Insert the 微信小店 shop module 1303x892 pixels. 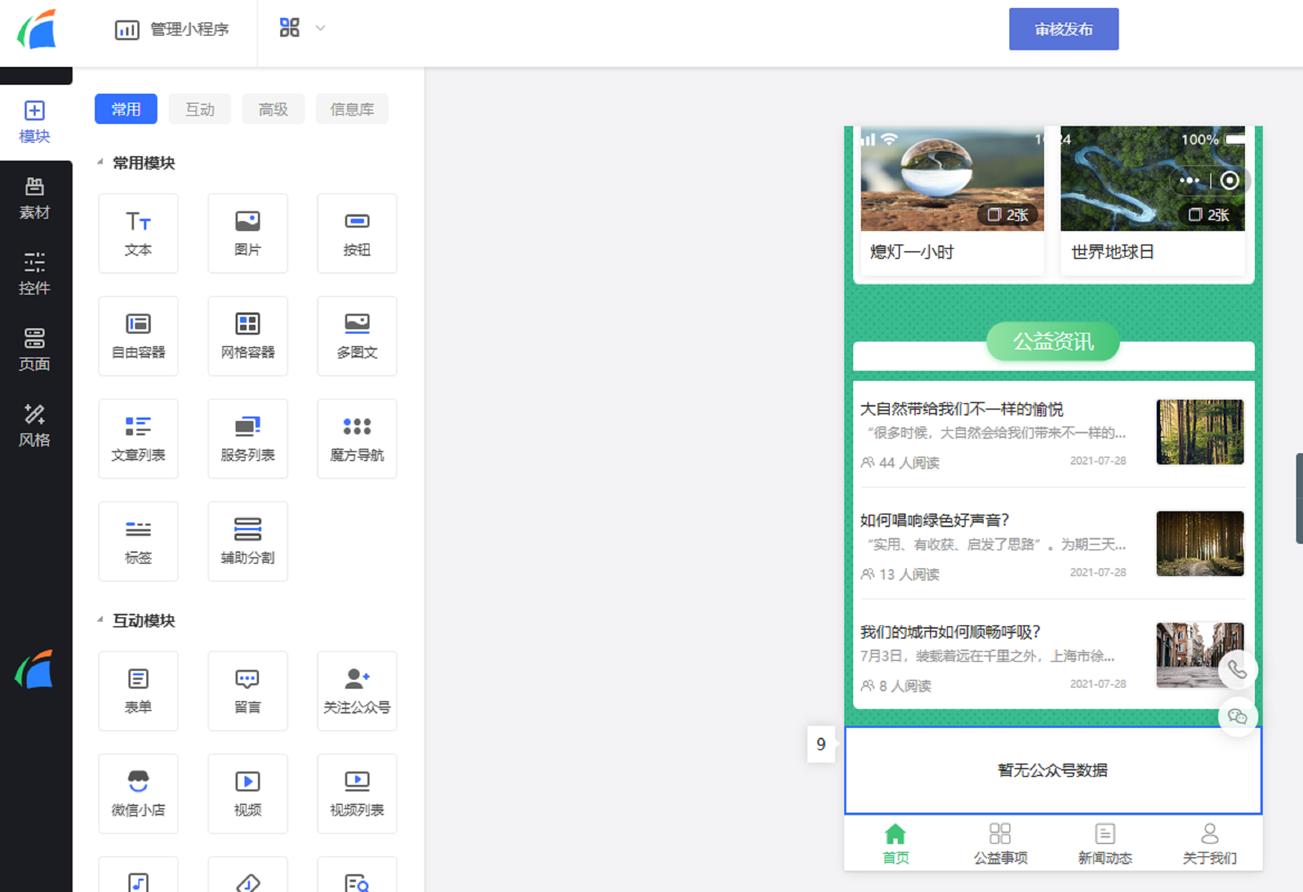point(138,793)
